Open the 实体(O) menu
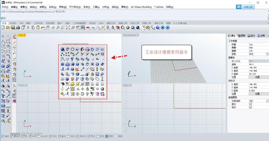The height and width of the screenshot is (141, 269). tap(53, 7)
